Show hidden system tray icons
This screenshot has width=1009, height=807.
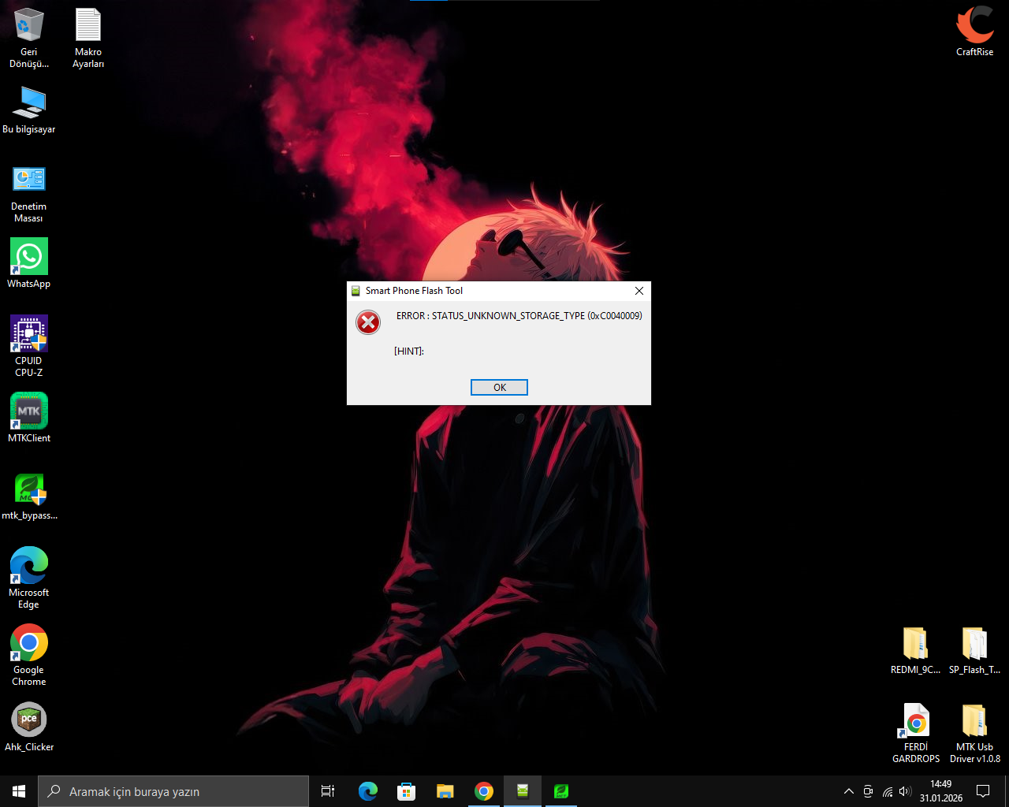click(848, 791)
